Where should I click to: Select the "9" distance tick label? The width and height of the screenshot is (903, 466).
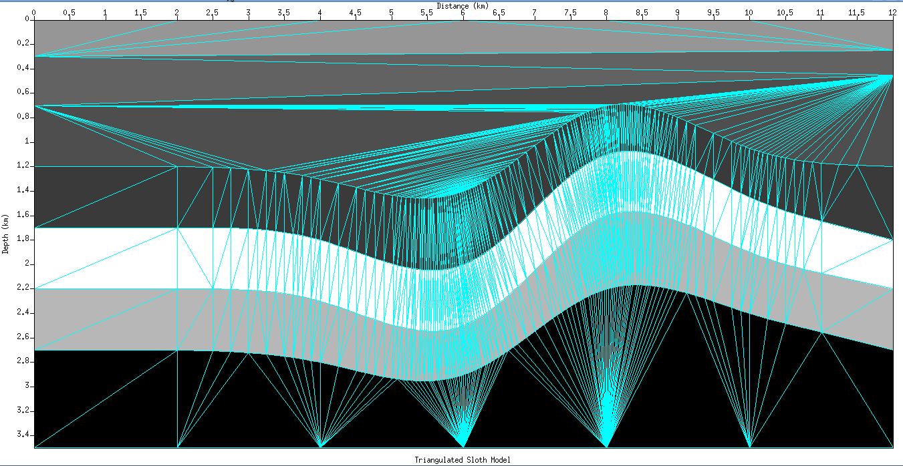(x=678, y=13)
